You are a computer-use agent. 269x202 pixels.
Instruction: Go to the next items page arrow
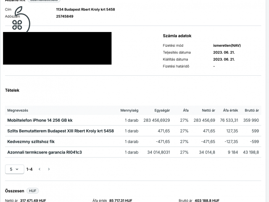coord(49,169)
